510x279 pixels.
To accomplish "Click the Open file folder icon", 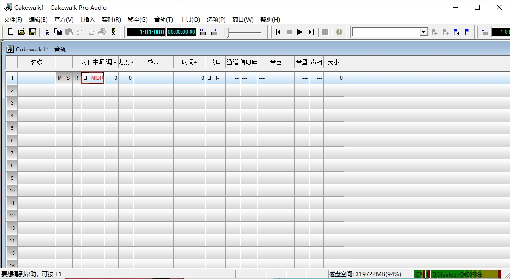I will pyautogui.click(x=22, y=32).
